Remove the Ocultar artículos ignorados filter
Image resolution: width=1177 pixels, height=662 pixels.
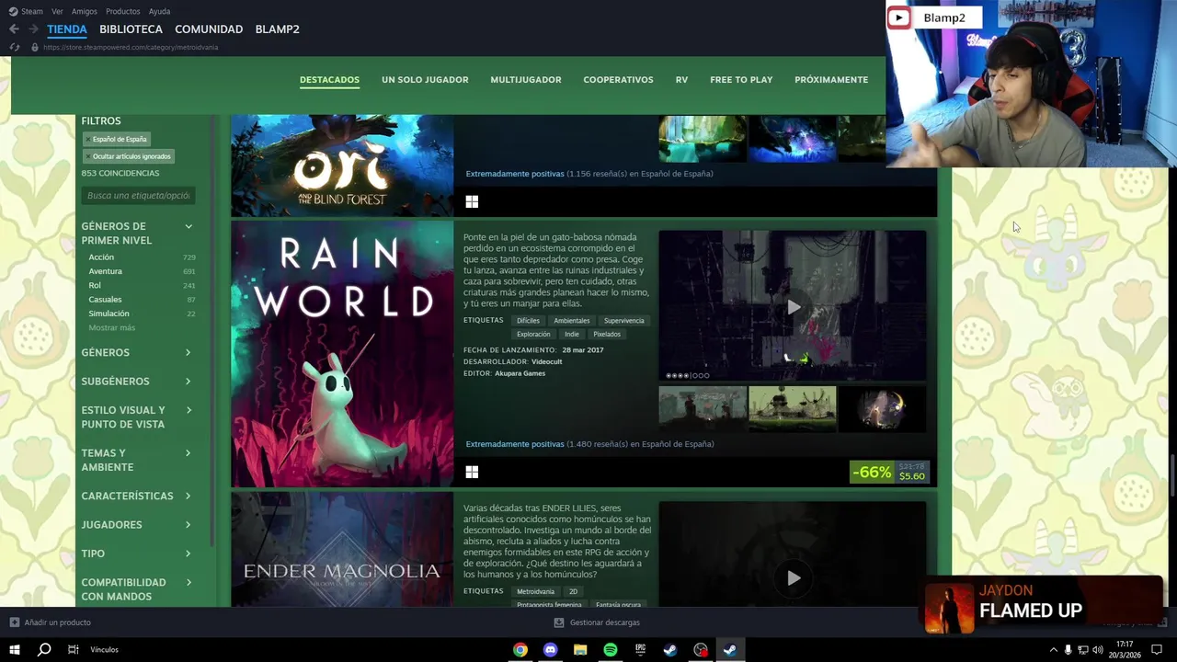point(88,156)
